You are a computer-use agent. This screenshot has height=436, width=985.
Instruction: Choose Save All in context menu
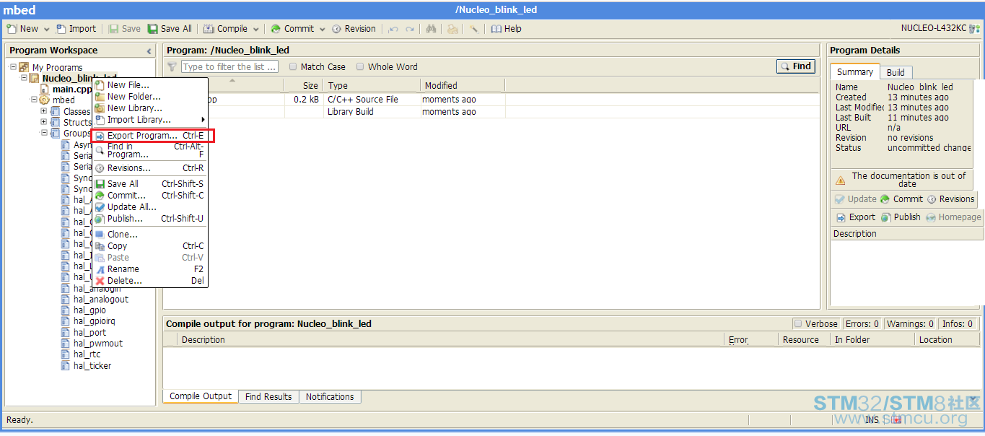pyautogui.click(x=150, y=184)
